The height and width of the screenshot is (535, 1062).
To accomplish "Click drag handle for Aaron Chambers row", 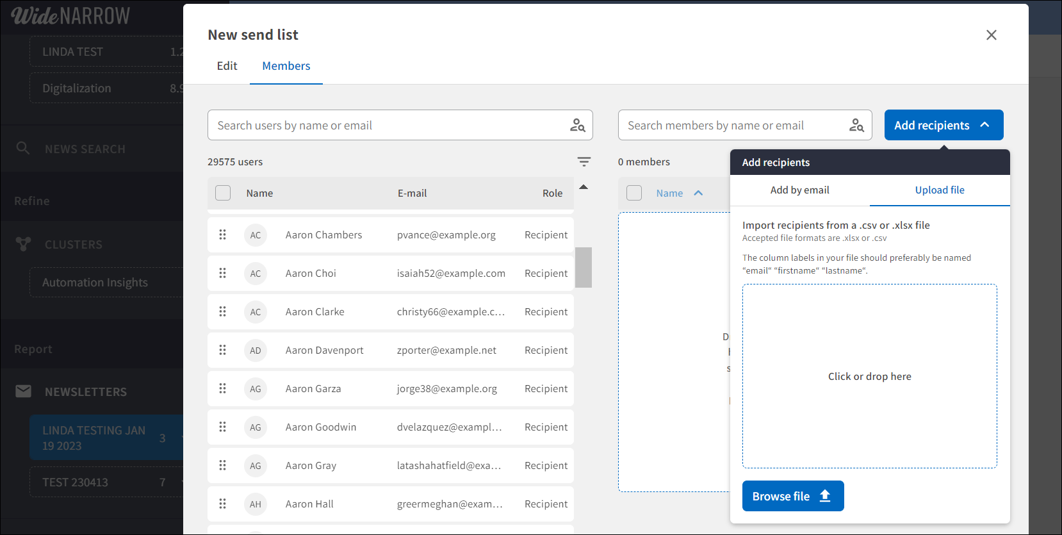I will pyautogui.click(x=223, y=235).
